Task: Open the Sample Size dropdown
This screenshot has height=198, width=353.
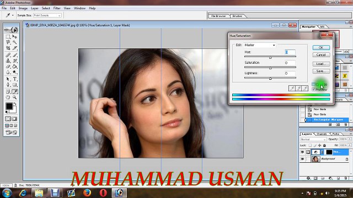Action: [x=47, y=15]
